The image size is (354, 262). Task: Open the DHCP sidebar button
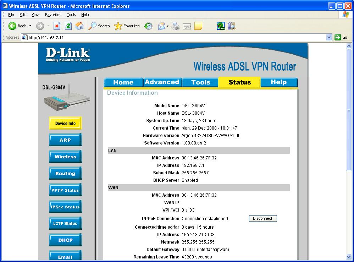pos(65,240)
